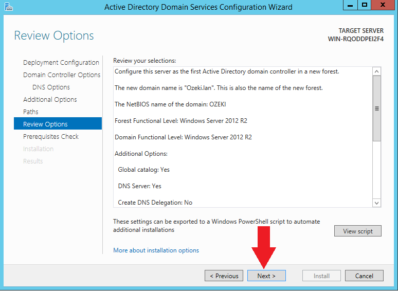Open the Paths step
The width and height of the screenshot is (398, 291).
31,112
